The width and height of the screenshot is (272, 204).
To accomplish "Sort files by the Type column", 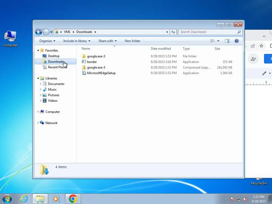I will (x=197, y=49).
